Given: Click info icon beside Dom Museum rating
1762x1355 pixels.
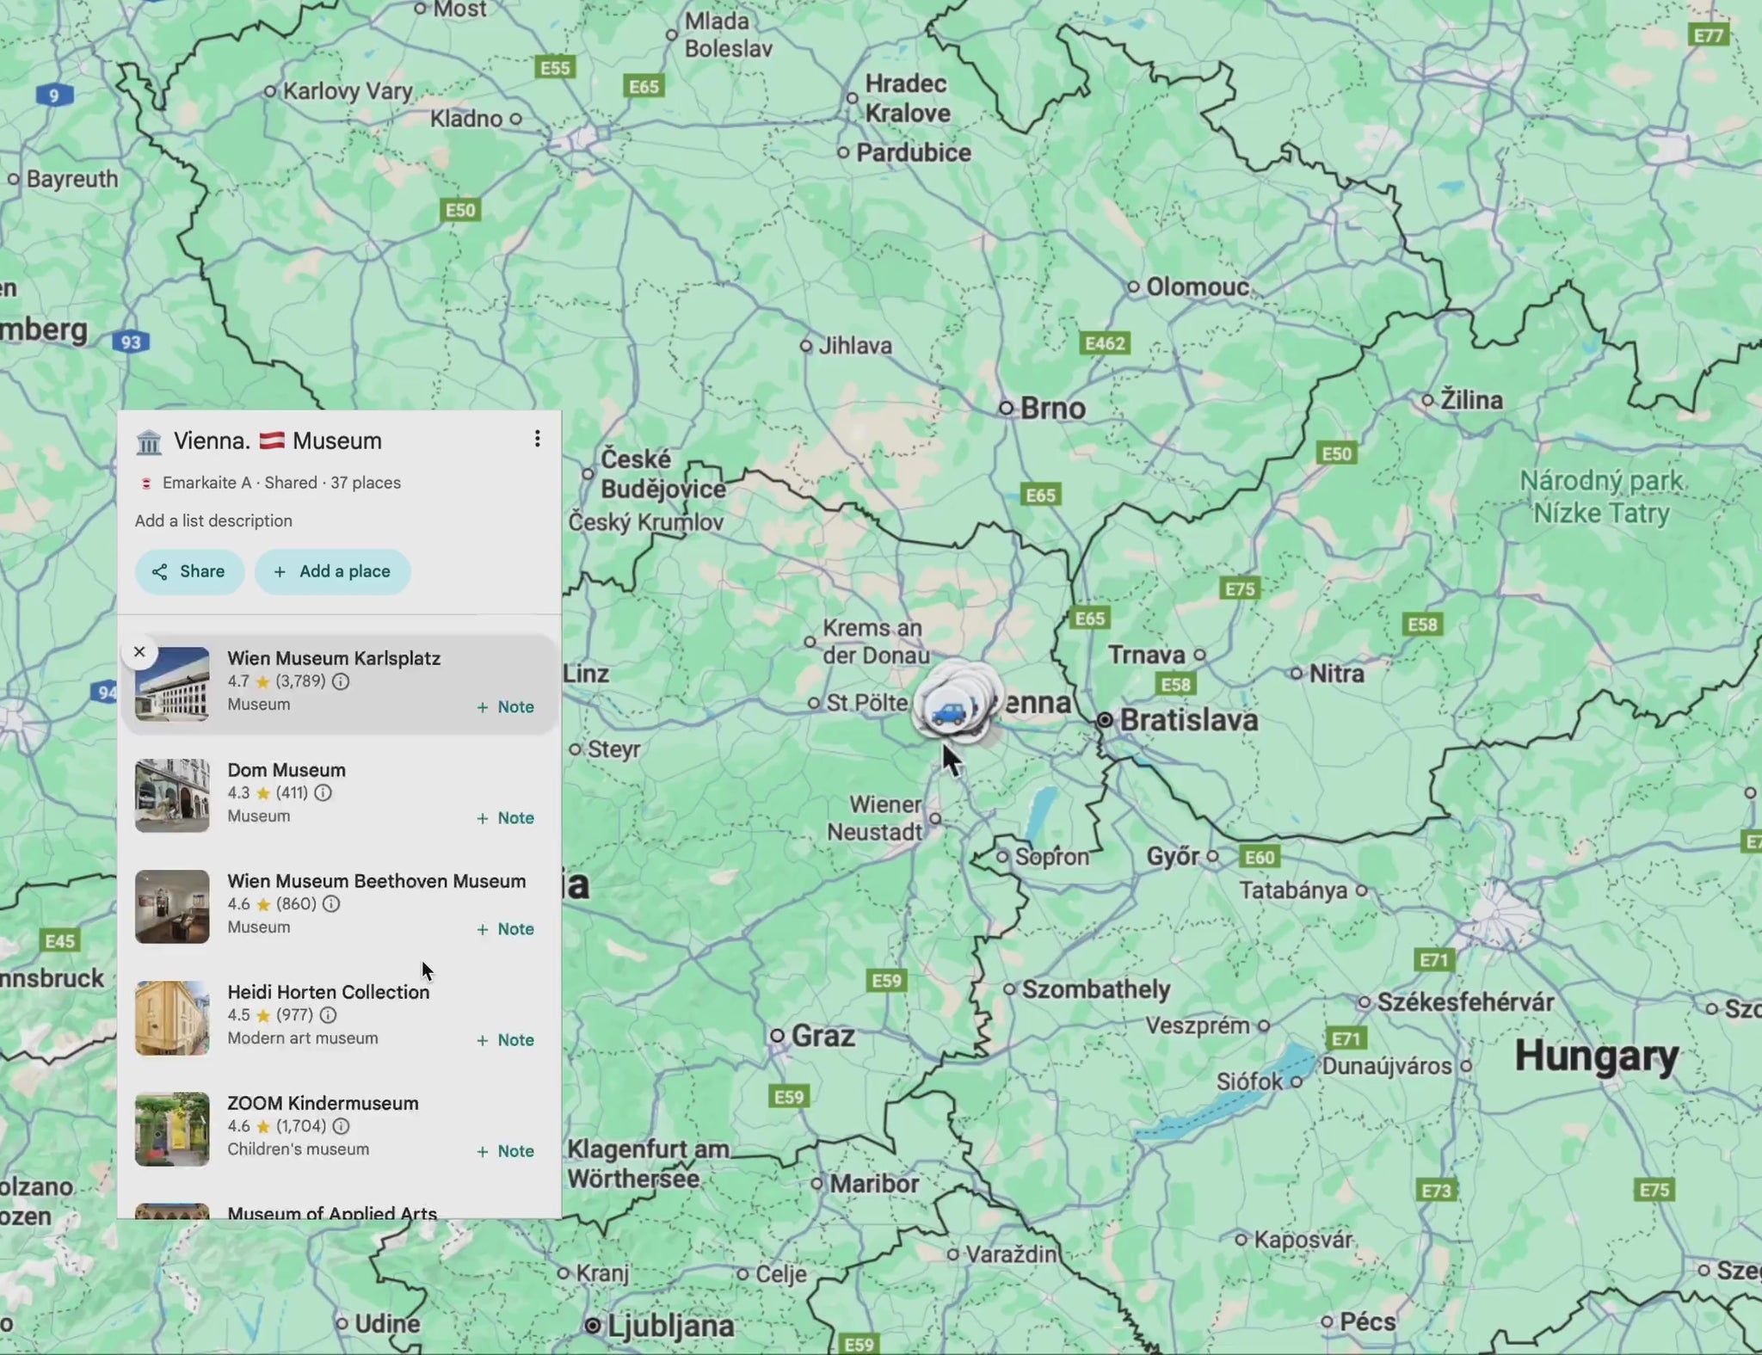Looking at the screenshot, I should click(323, 792).
